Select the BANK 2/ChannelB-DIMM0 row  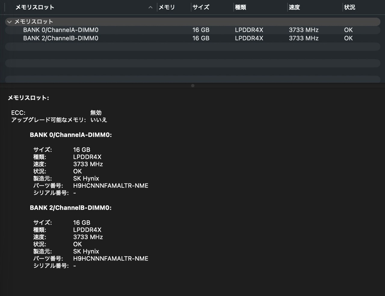point(61,38)
